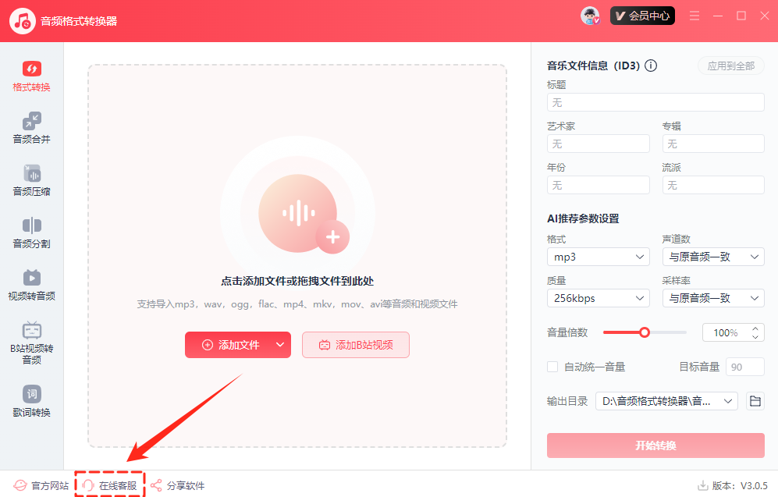Click the user avatar icon
Image resolution: width=778 pixels, height=497 pixels.
pos(591,16)
